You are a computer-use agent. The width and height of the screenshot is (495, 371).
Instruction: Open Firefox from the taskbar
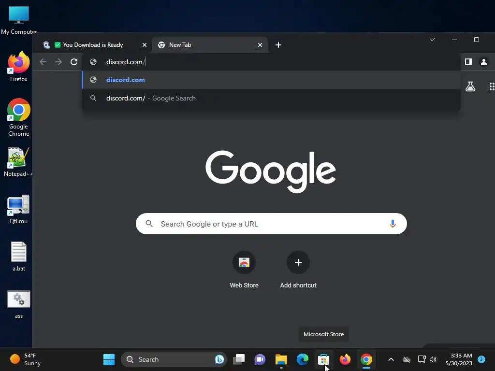[345, 359]
